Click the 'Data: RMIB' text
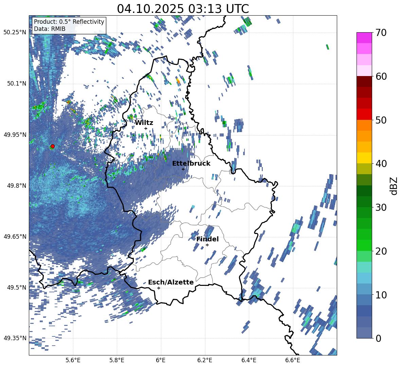This screenshot has height=367, width=402. click(x=50, y=29)
